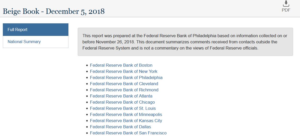Click the PDF download icon

point(286,4)
